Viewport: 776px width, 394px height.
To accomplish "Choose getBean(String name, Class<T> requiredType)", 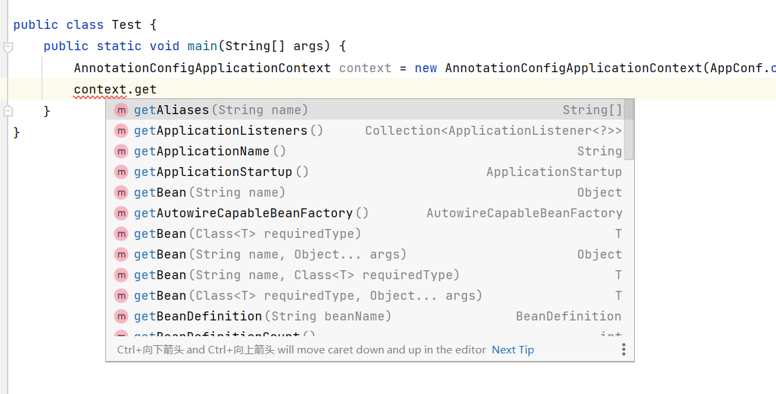I will coord(296,275).
